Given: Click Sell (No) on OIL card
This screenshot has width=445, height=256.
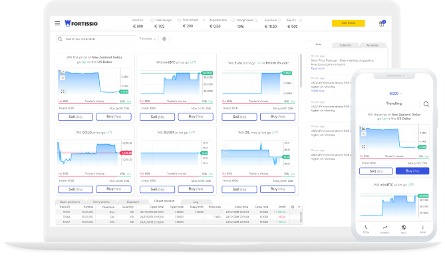Looking at the screenshot, I should 239,189.
